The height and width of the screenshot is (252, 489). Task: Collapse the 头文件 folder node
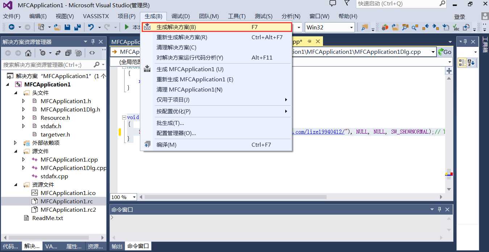(16, 93)
